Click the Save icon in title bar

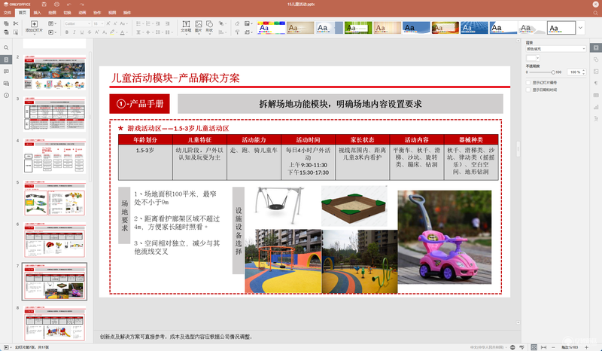tap(44, 5)
